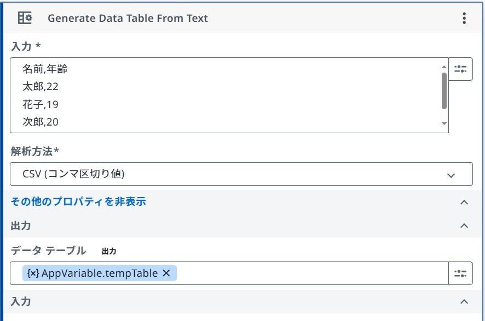485x321 pixels.
Task: Remove the AppVariable.tempTable variable chip
Action: pos(166,273)
